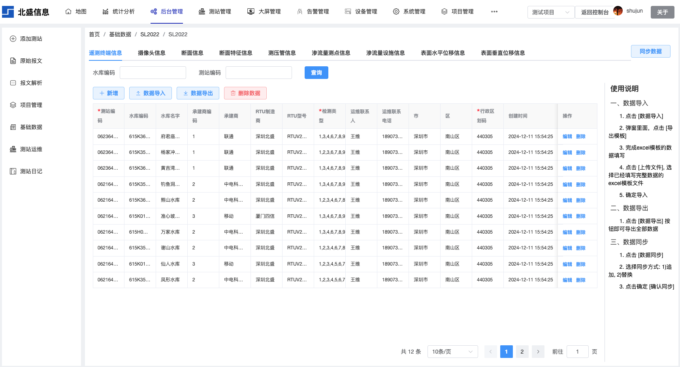This screenshot has height=367, width=680.
Task: Click the 北盛信息 logo icon
Action: coord(8,12)
